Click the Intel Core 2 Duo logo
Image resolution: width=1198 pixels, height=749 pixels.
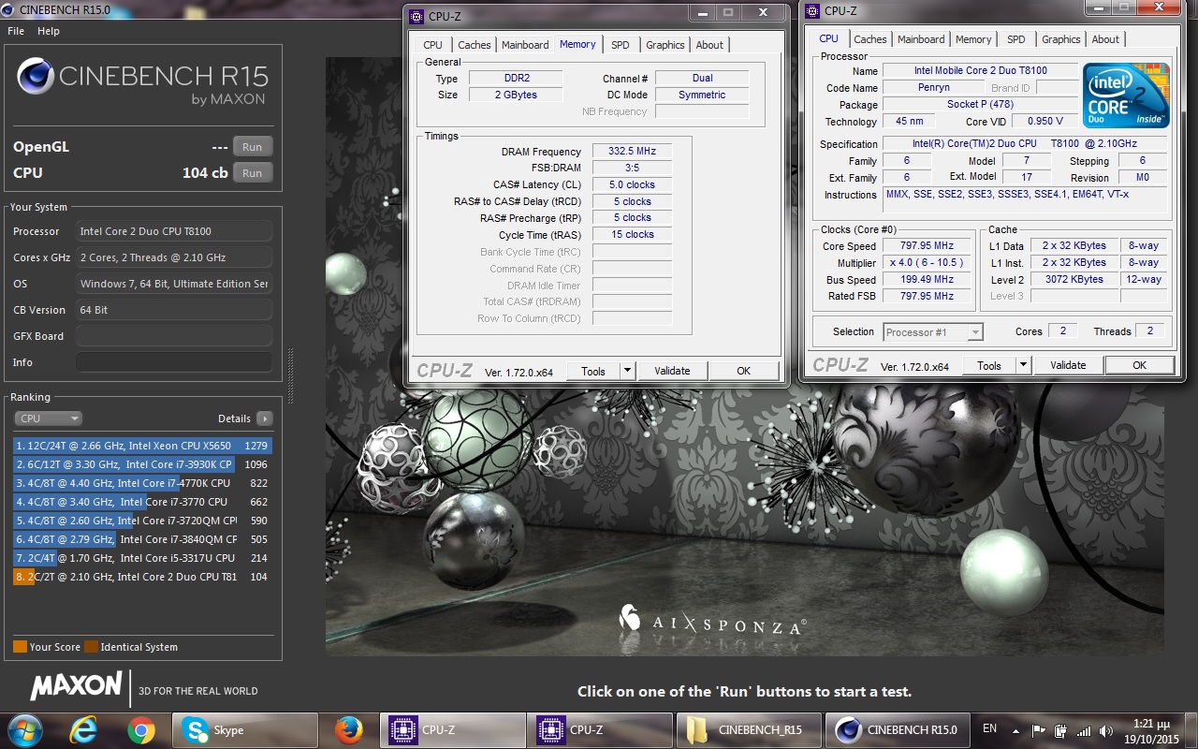1126,95
